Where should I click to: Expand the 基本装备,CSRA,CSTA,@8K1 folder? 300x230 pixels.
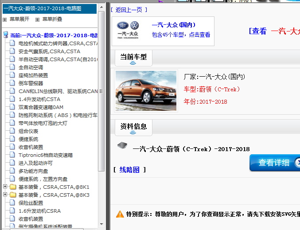(x=5, y=187)
